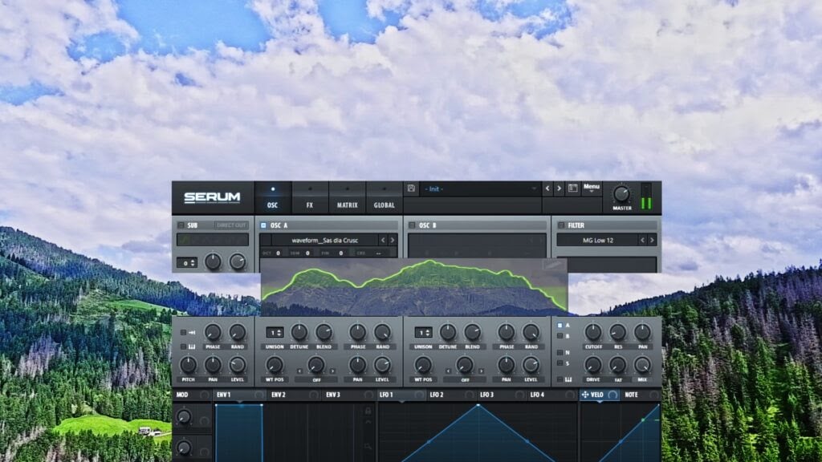Viewport: 822px width, 462px height.
Task: Switch to previous filter type arrow
Action: (x=642, y=240)
